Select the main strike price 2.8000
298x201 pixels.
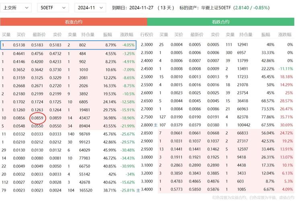point(147,125)
